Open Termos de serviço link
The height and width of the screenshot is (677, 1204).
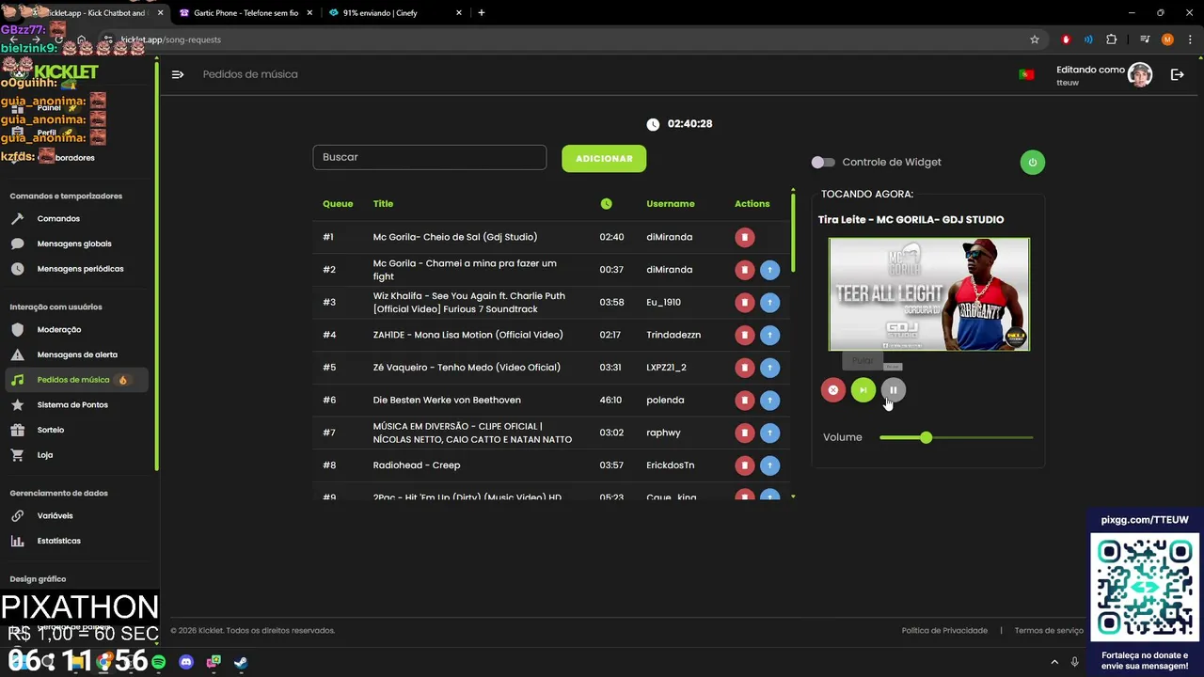tap(1049, 631)
